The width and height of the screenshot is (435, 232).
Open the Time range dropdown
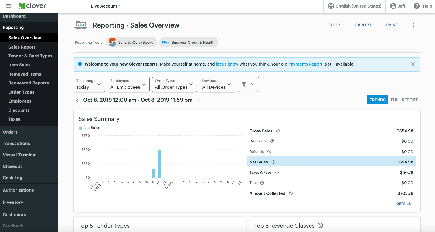[x=89, y=84]
